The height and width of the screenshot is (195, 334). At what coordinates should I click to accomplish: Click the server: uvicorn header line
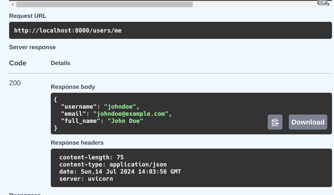(86, 179)
